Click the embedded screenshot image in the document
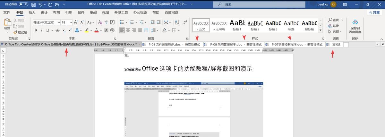The image size is (385, 137). point(194,109)
